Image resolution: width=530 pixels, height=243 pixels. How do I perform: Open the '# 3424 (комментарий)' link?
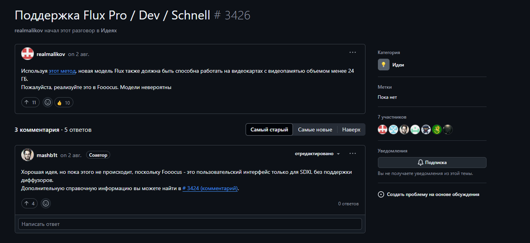[x=210, y=188]
